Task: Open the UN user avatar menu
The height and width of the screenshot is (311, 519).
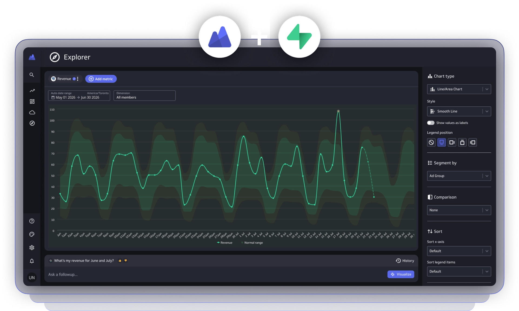Action: coord(32,277)
